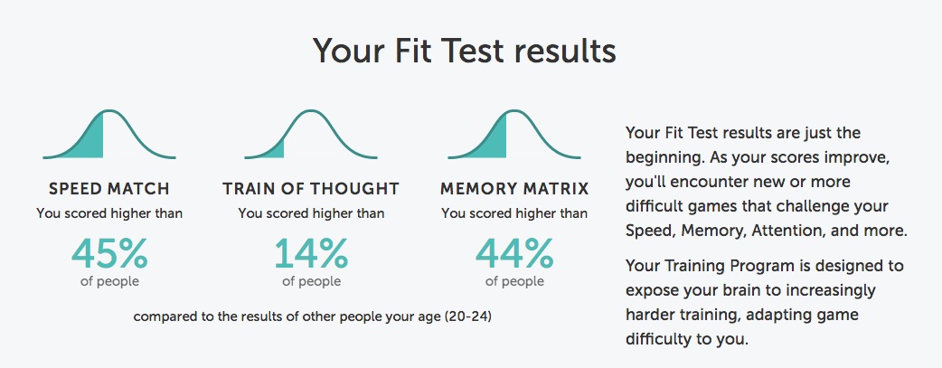The width and height of the screenshot is (942, 368).
Task: Click the 45% Speed Match score
Action: [108, 254]
